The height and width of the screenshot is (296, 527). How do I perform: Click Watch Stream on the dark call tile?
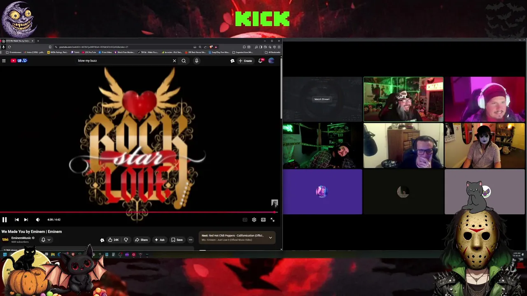pos(322,99)
